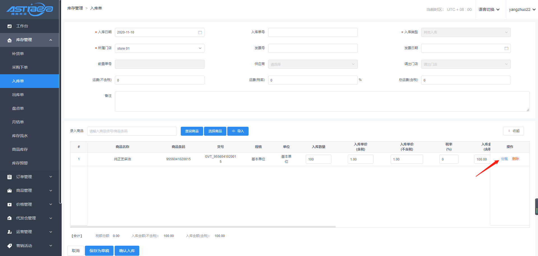
Task: Click the 订单管理 clipboard icon
Action: [x=10, y=177]
